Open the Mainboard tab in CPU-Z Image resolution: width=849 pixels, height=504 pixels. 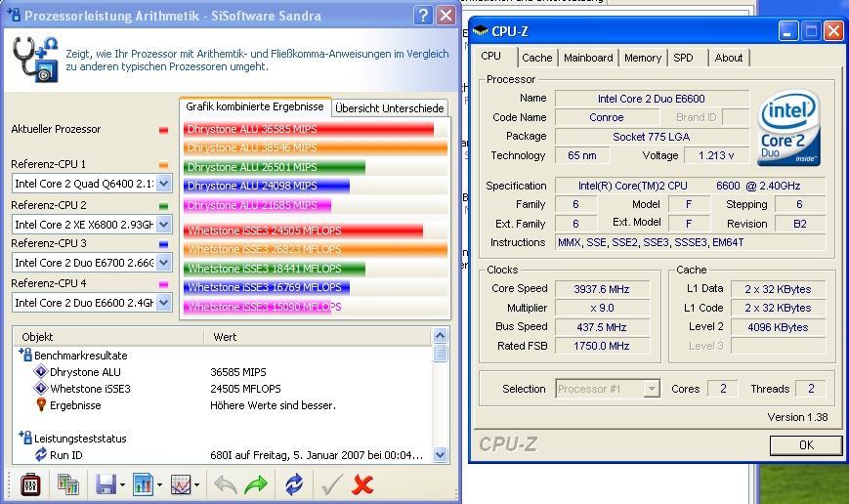pos(588,58)
